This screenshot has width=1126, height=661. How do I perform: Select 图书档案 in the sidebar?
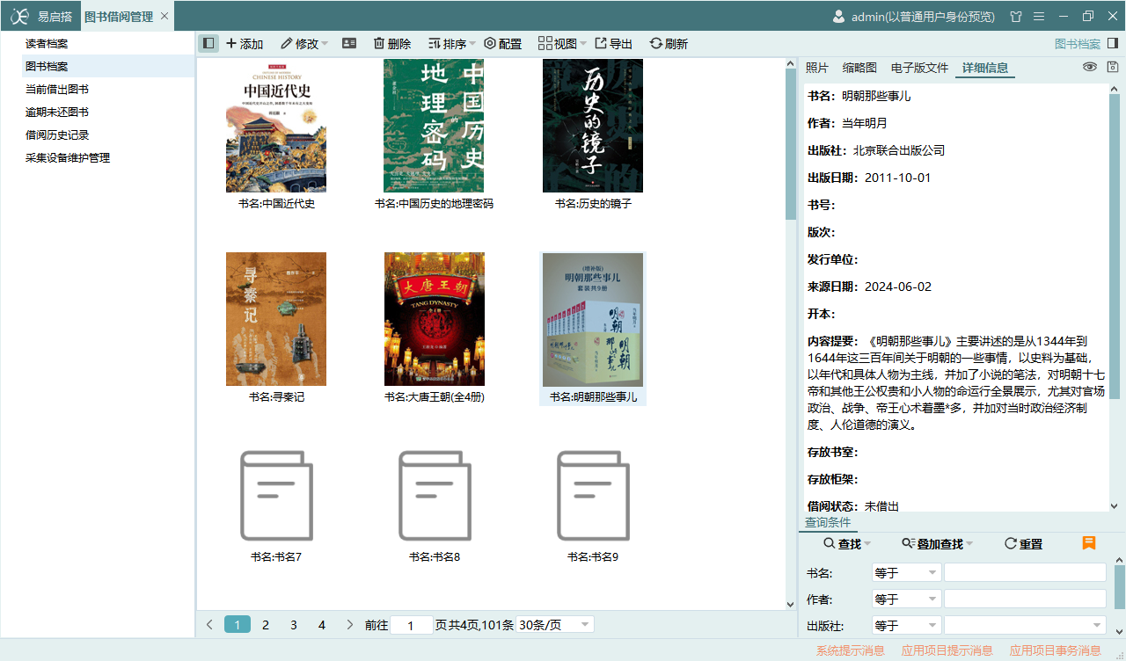coord(108,67)
